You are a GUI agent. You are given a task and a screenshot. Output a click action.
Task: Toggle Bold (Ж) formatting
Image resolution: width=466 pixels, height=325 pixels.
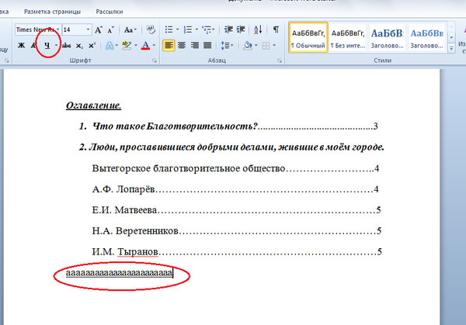pos(21,46)
